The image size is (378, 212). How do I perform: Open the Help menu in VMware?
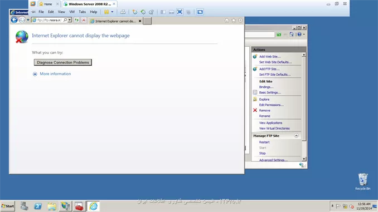(94, 12)
